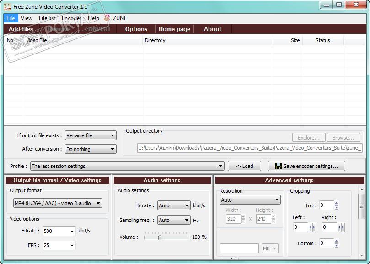Click Home page toolbar button
The width and height of the screenshot is (370, 264).
coord(174,29)
